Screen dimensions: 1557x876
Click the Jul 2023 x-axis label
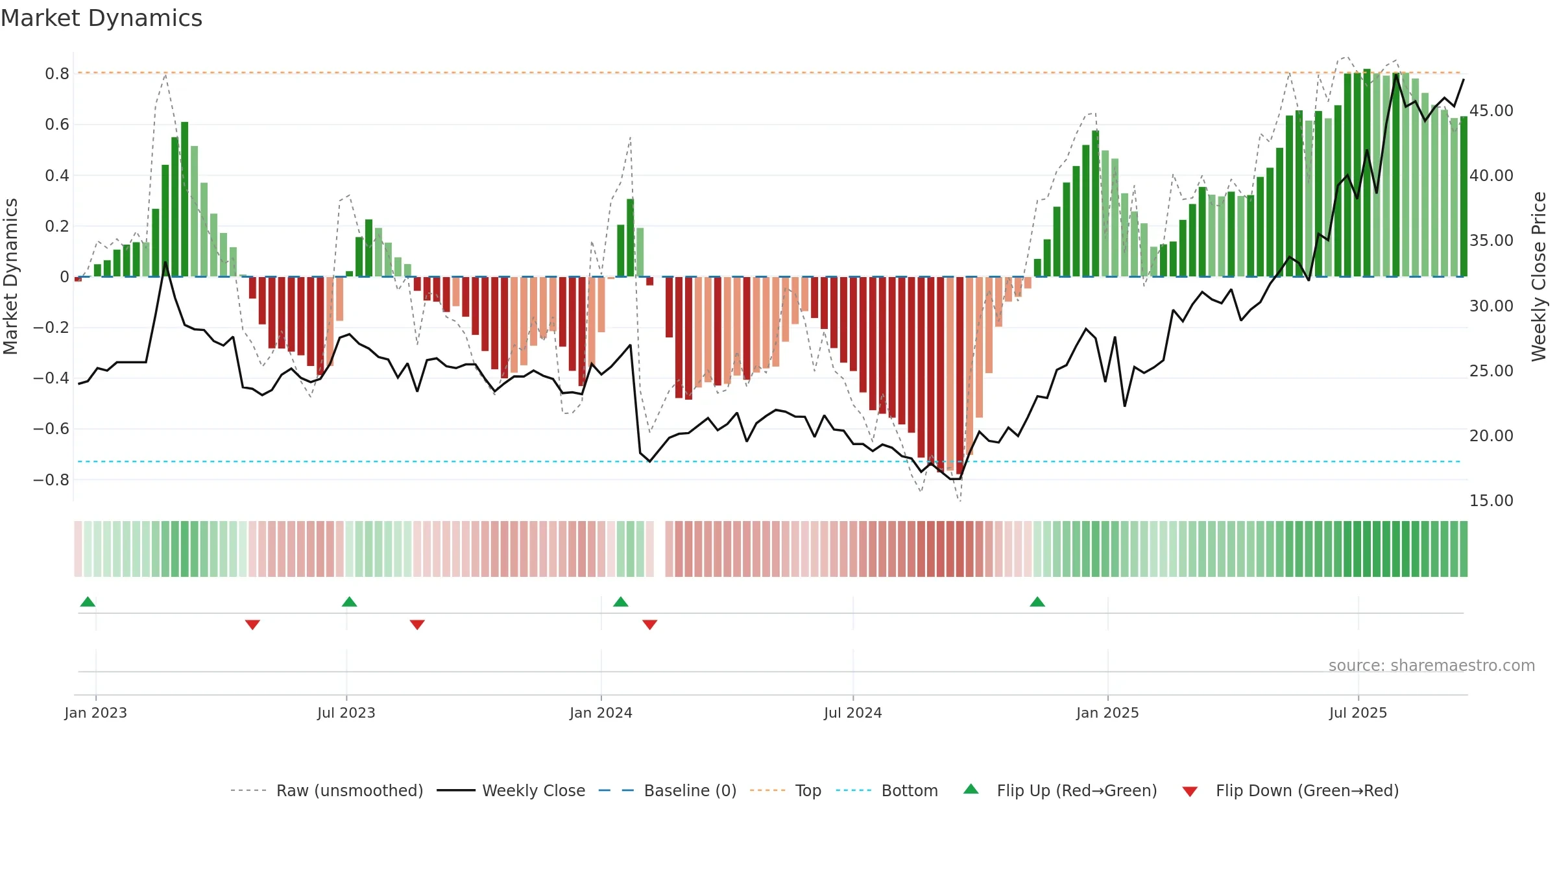[346, 712]
